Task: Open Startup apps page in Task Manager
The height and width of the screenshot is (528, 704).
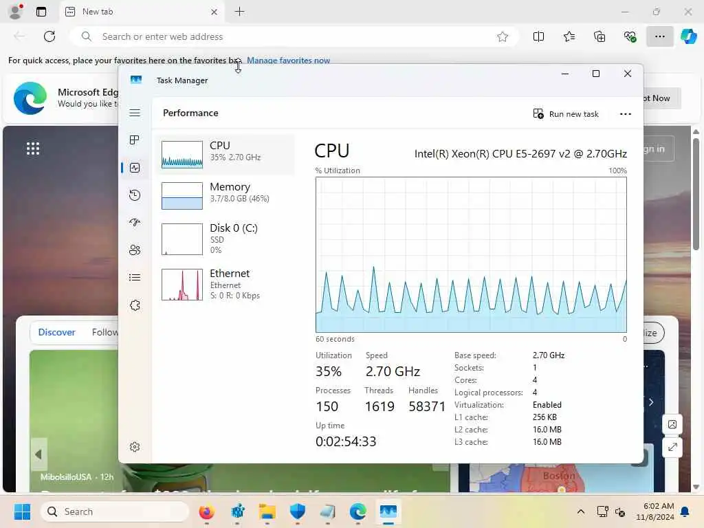Action: [x=135, y=223]
